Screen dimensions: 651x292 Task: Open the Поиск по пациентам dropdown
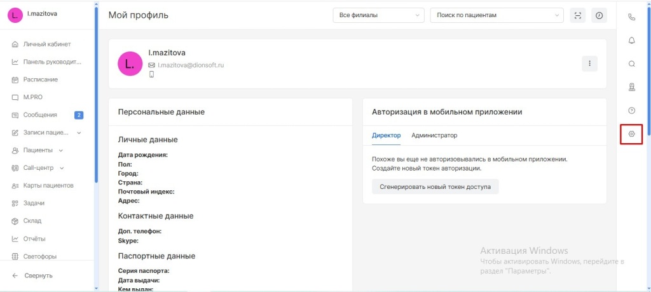pyautogui.click(x=497, y=15)
